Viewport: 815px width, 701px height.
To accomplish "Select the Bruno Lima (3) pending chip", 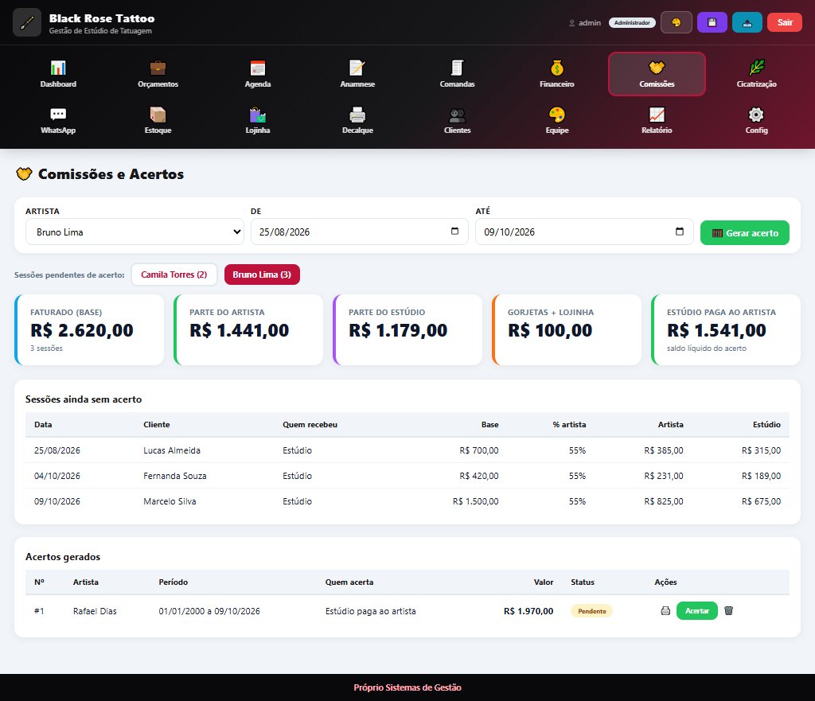I will click(x=262, y=275).
